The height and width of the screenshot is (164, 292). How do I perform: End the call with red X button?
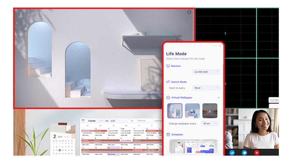coord(257,153)
